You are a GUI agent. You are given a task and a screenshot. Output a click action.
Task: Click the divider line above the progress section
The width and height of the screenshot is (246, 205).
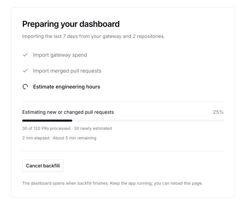(x=123, y=101)
